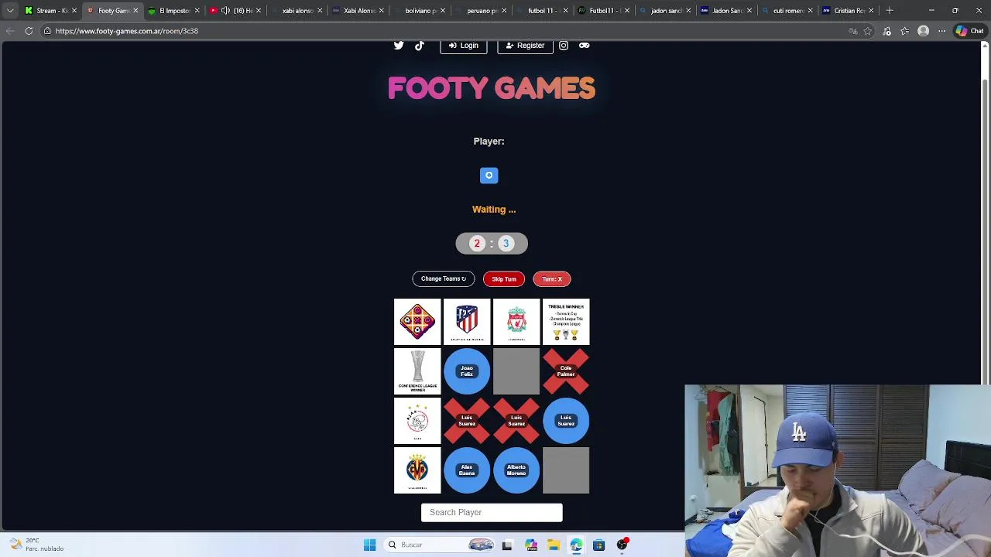The width and height of the screenshot is (991, 557).
Task: Click the game controller icon in header
Action: pyautogui.click(x=585, y=46)
